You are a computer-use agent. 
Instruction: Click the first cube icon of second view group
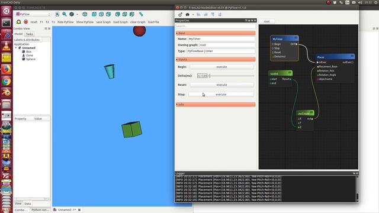click(x=117, y=14)
